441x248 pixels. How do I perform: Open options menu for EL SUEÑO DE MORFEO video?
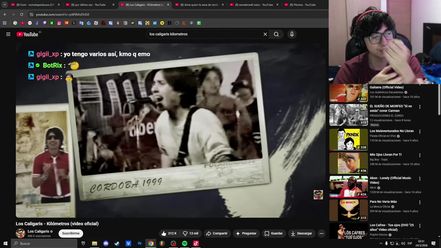click(420, 107)
